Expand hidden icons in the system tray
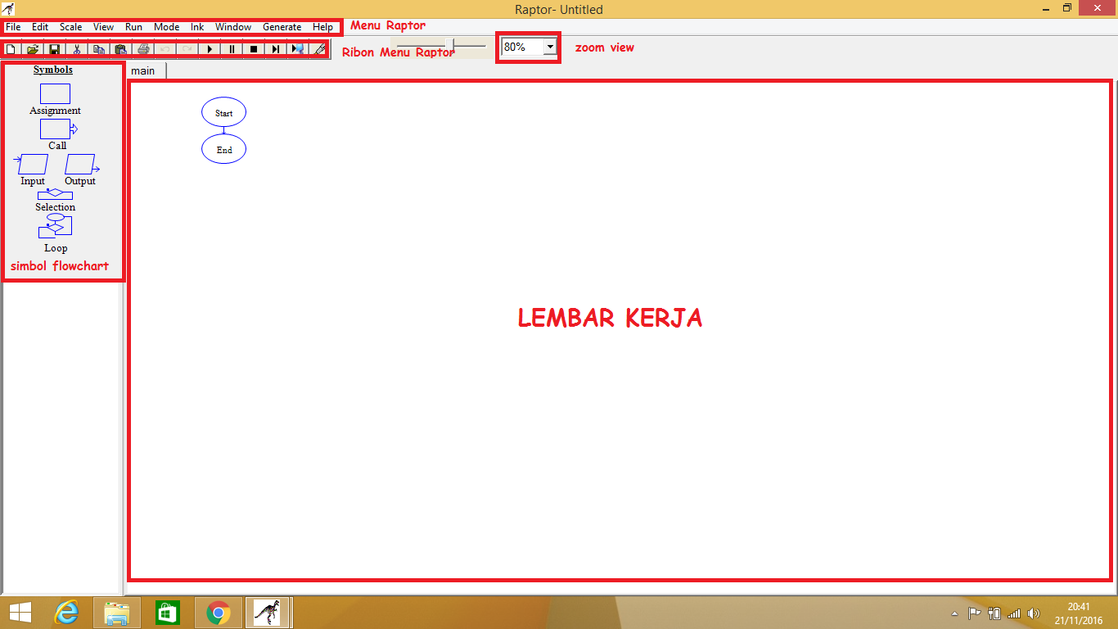Image resolution: width=1118 pixels, height=629 pixels. 954,612
